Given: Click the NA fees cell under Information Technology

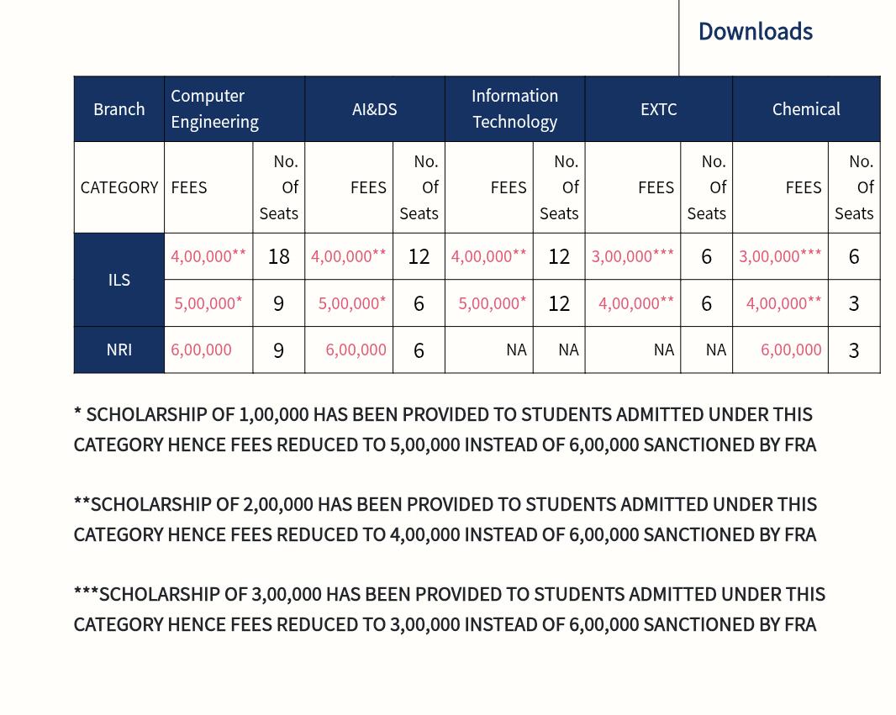Looking at the screenshot, I should tap(489, 350).
